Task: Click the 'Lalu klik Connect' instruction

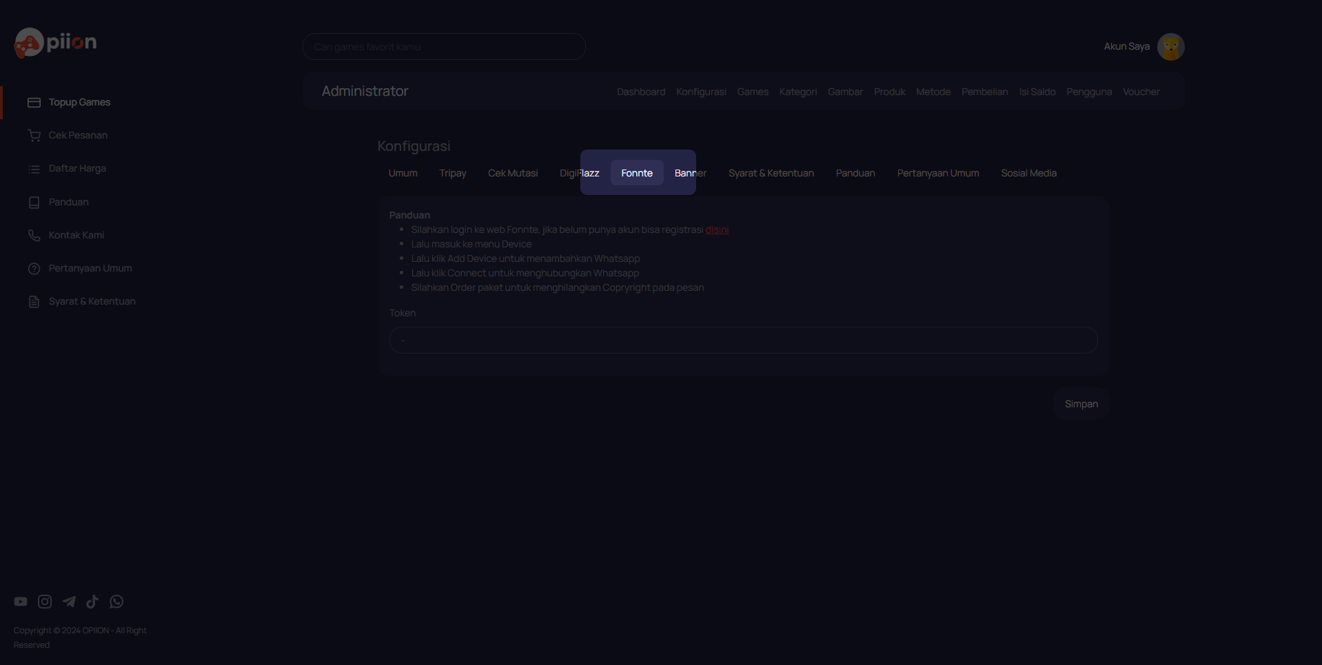Action: click(525, 273)
